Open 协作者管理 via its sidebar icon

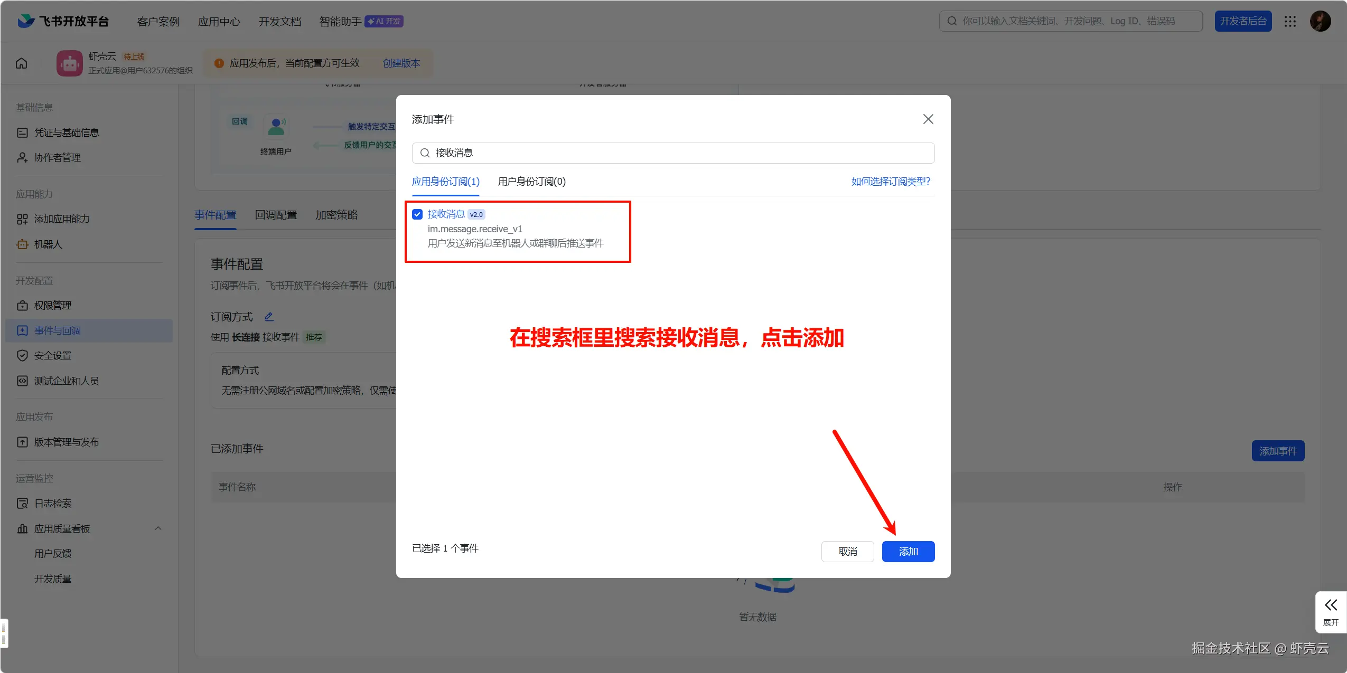point(22,157)
